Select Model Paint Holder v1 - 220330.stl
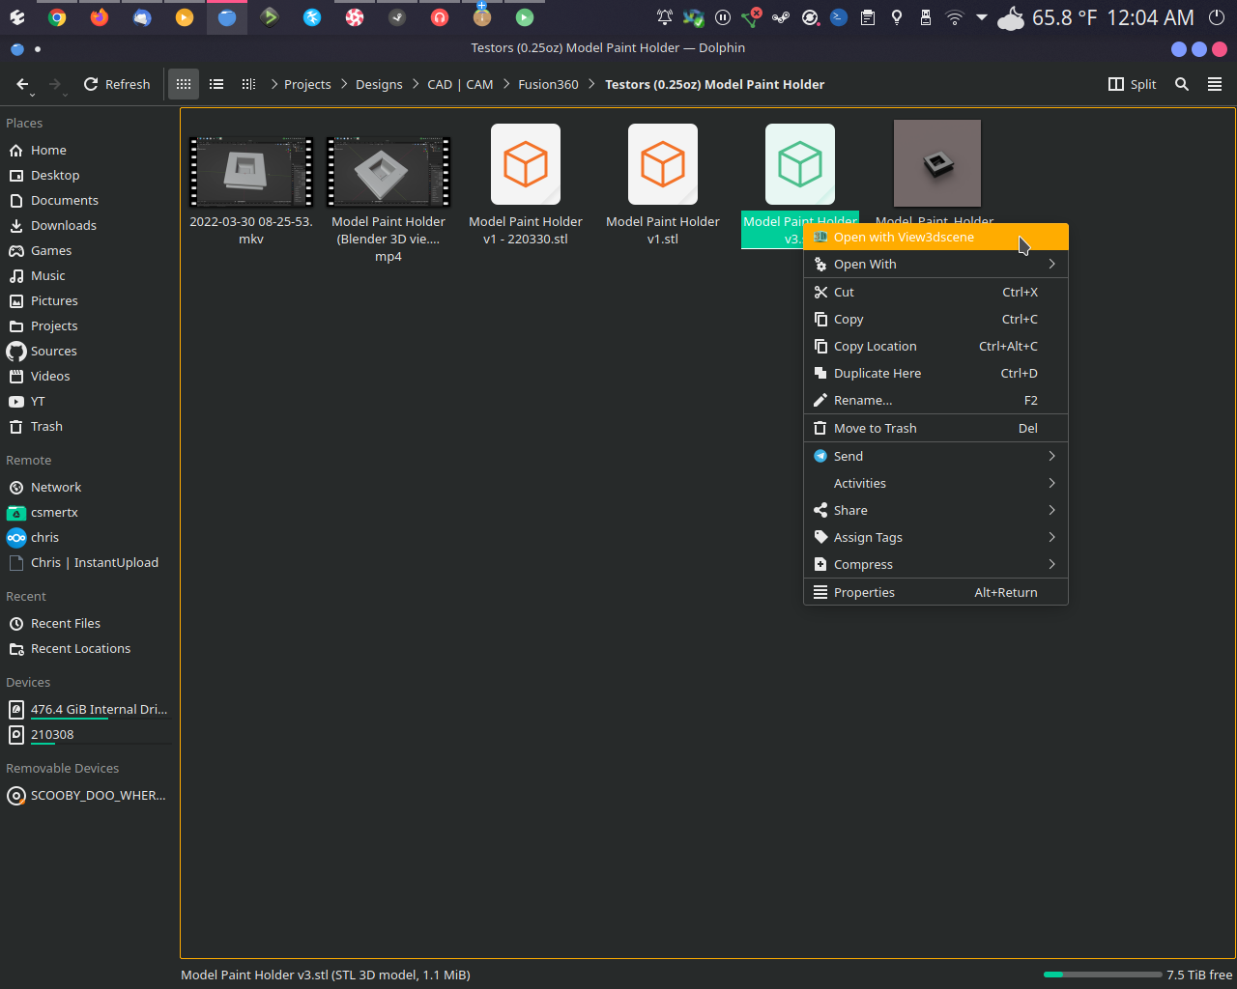The height and width of the screenshot is (989, 1237). click(x=526, y=184)
